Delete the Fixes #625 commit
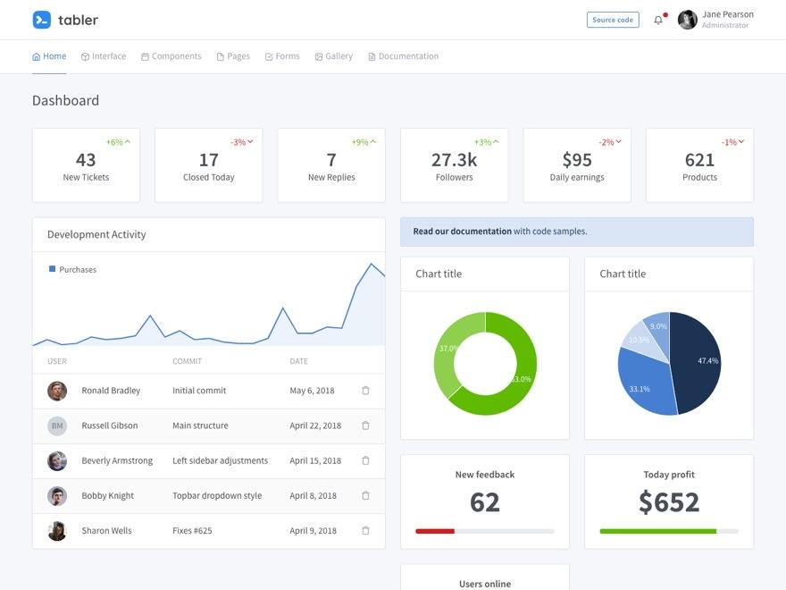The image size is (786, 590). [x=365, y=530]
